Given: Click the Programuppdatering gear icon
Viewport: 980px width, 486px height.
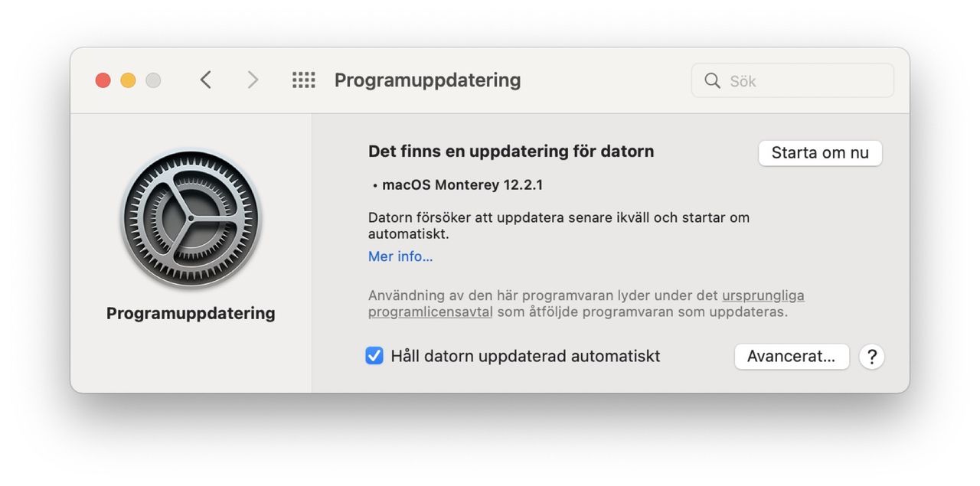Looking at the screenshot, I should [x=190, y=218].
